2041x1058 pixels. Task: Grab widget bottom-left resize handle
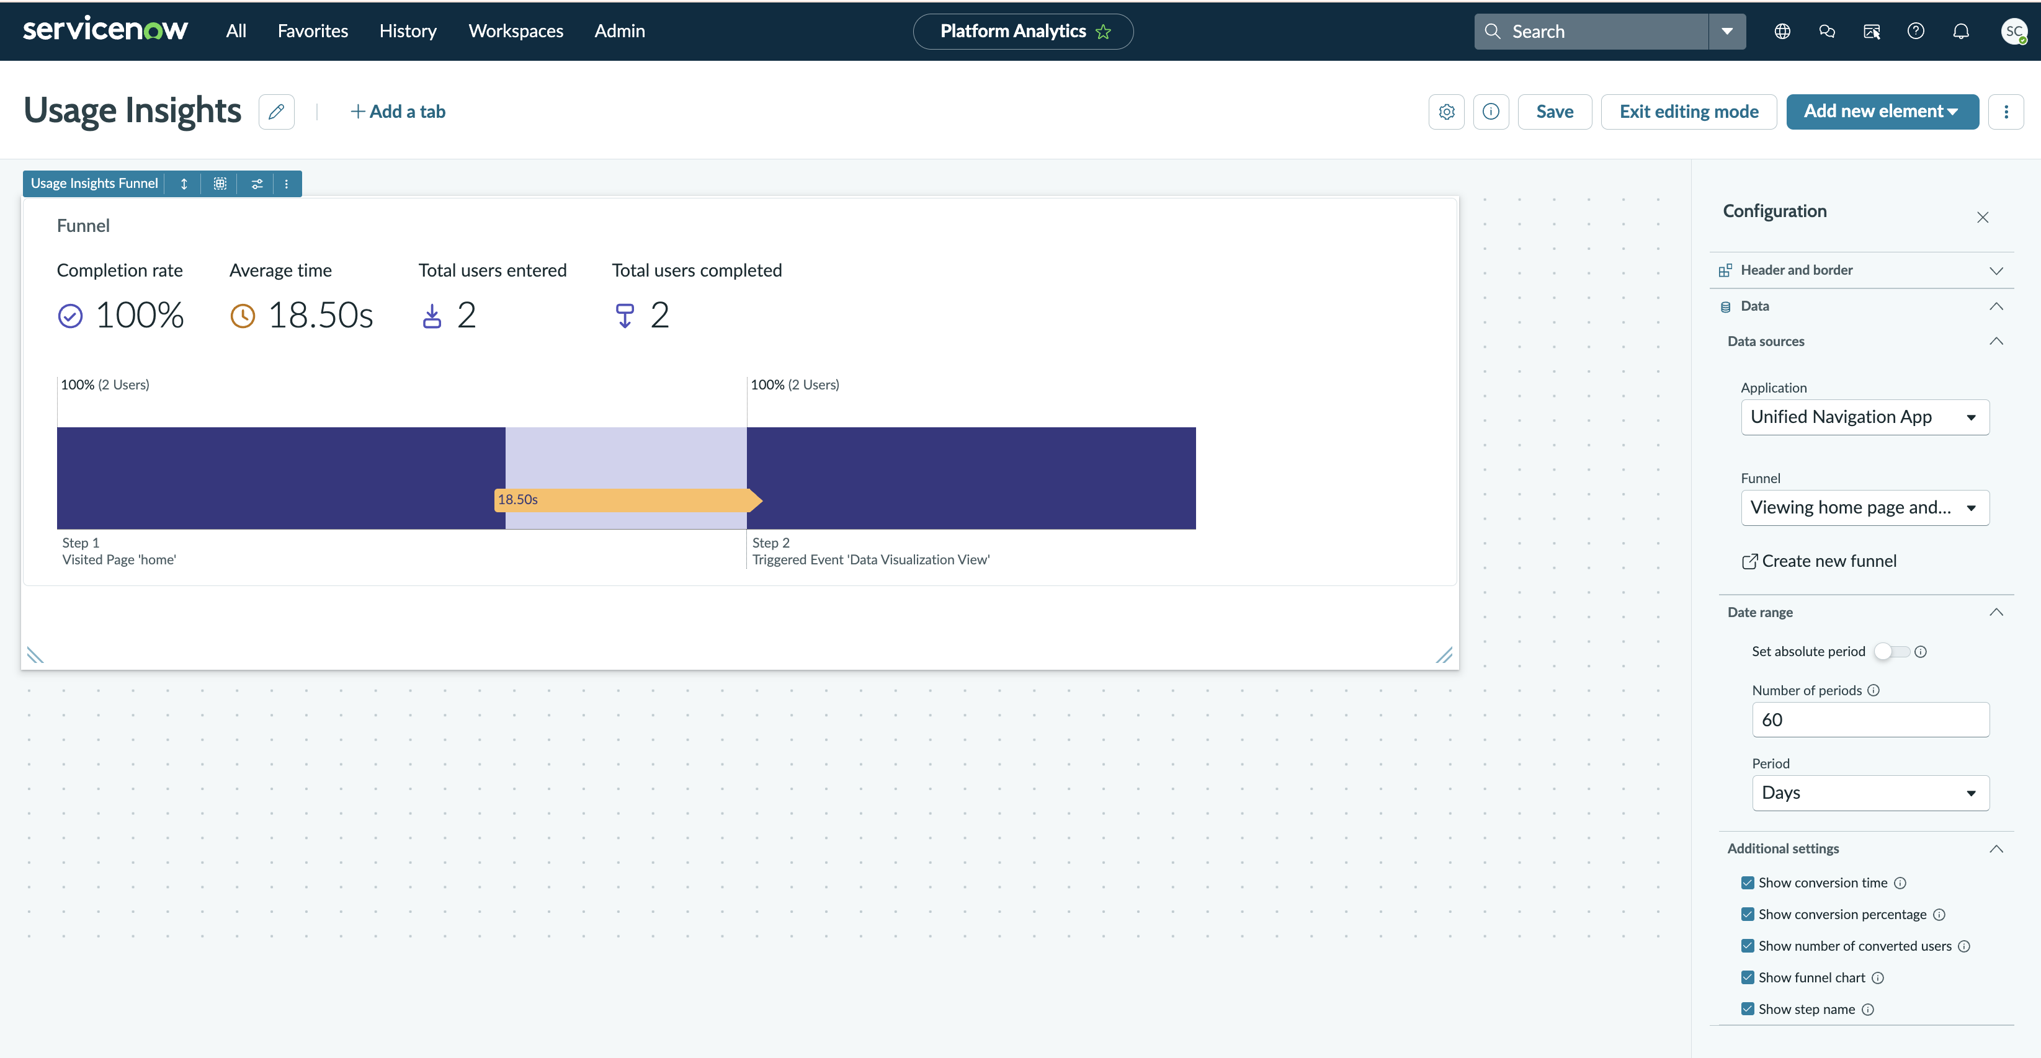pos(35,655)
